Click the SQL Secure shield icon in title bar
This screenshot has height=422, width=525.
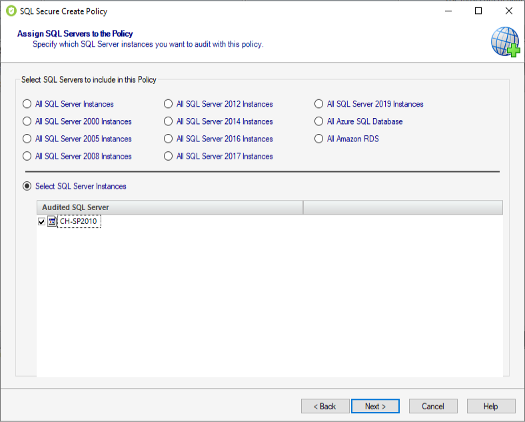[x=11, y=11]
